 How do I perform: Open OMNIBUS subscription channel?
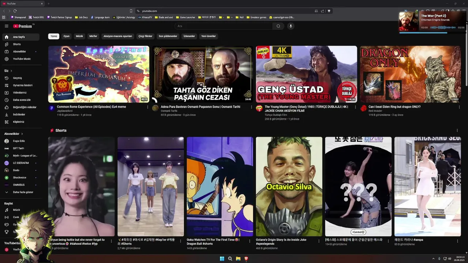tap(20, 185)
